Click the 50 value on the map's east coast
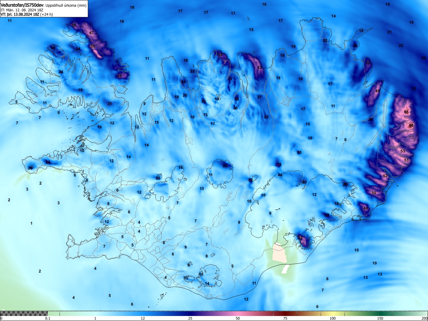The width and height of the screenshot is (428, 321). click(374, 193)
